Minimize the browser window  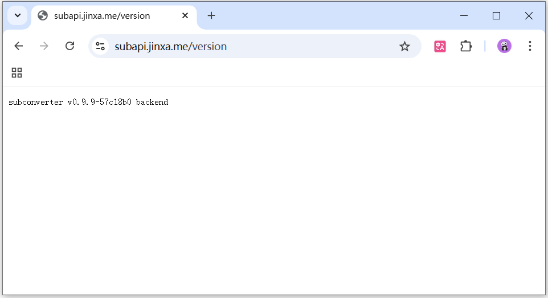pyautogui.click(x=464, y=16)
